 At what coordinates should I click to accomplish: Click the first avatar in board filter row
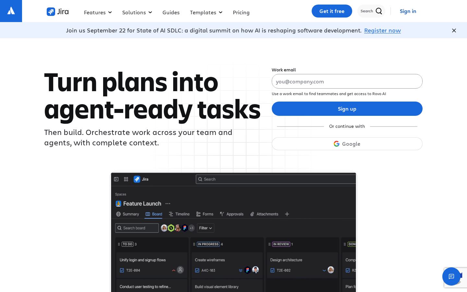click(x=164, y=228)
